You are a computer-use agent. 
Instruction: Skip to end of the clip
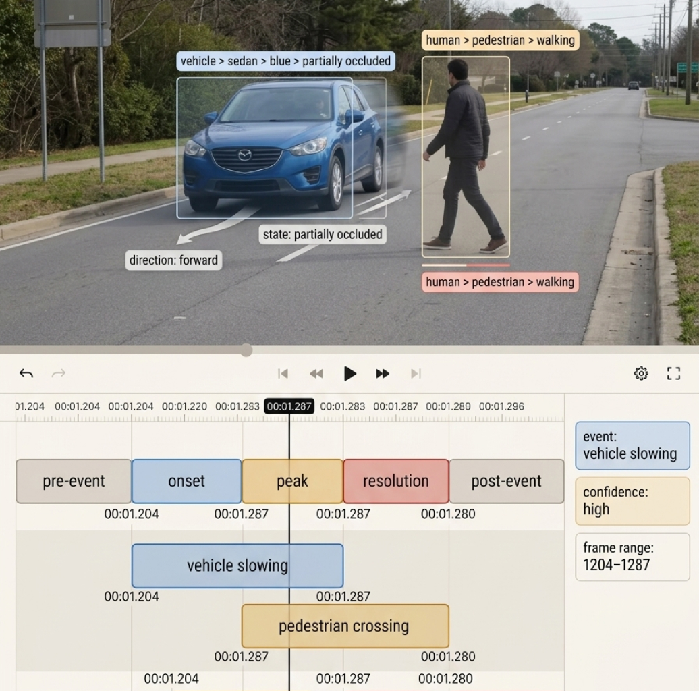(416, 373)
